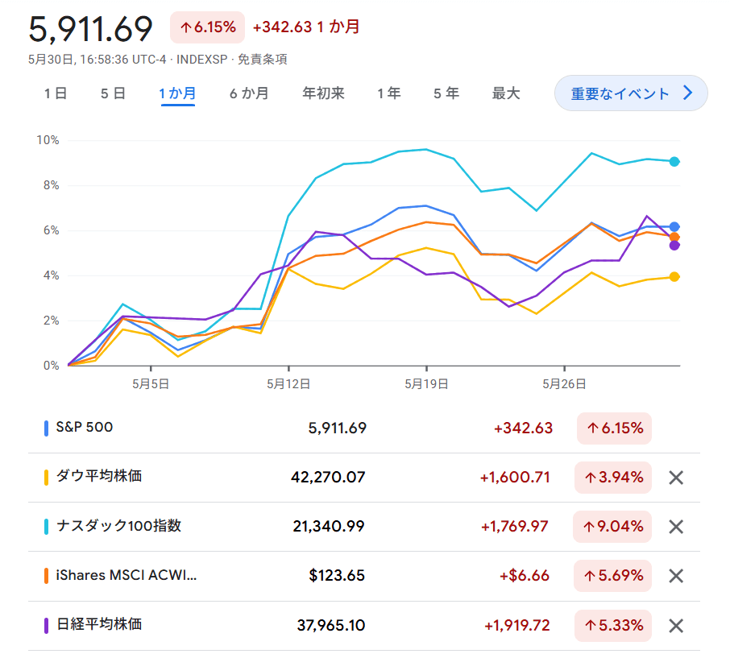Click the blue S&P 500 endpoint dot
Image resolution: width=730 pixels, height=658 pixels.
point(674,227)
